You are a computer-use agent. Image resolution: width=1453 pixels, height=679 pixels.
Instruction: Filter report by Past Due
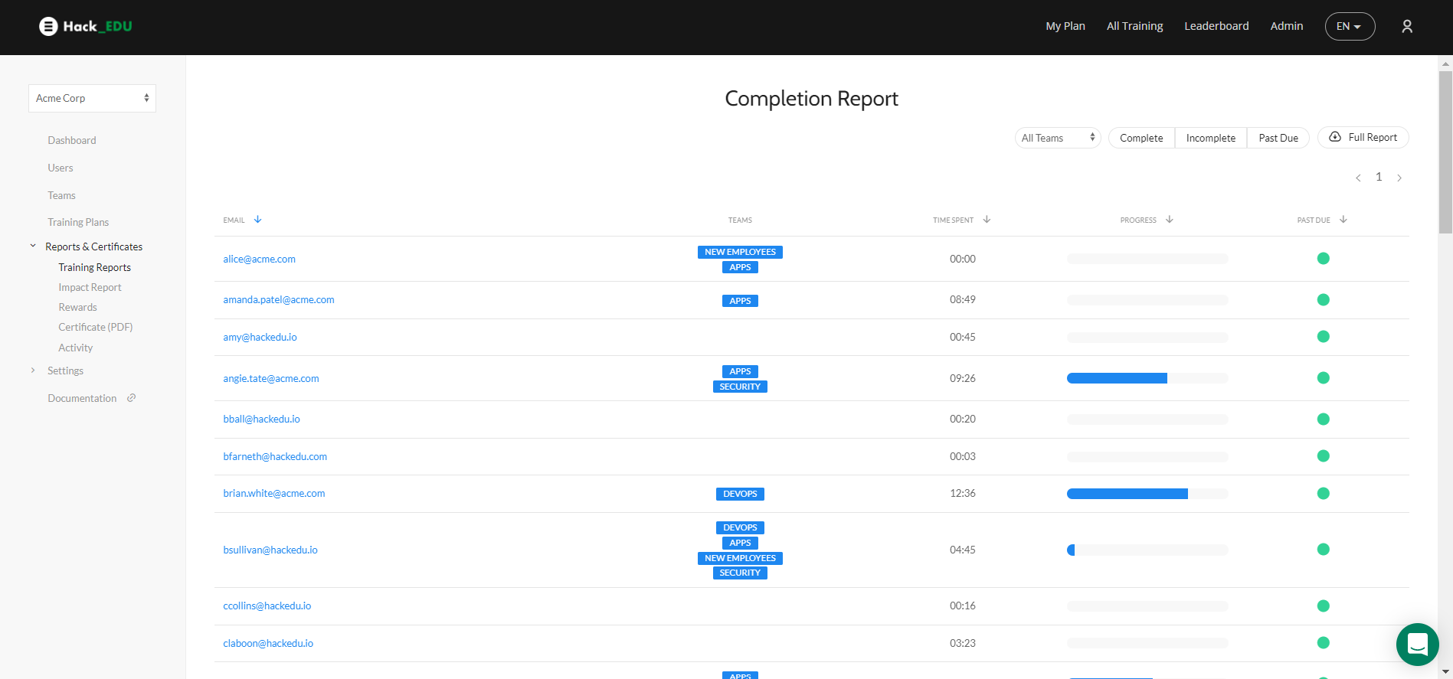(1278, 139)
